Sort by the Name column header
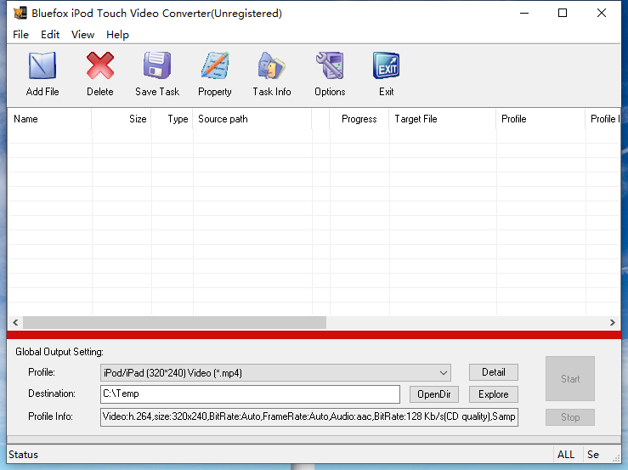The width and height of the screenshot is (628, 470). pos(50,119)
